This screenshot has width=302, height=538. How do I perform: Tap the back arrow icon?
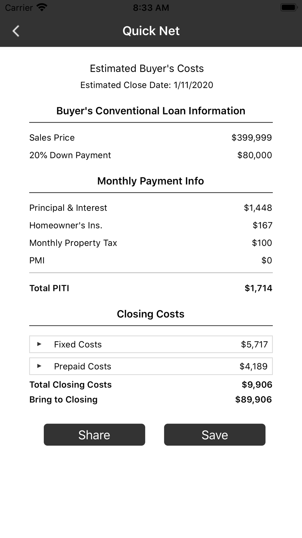16,31
